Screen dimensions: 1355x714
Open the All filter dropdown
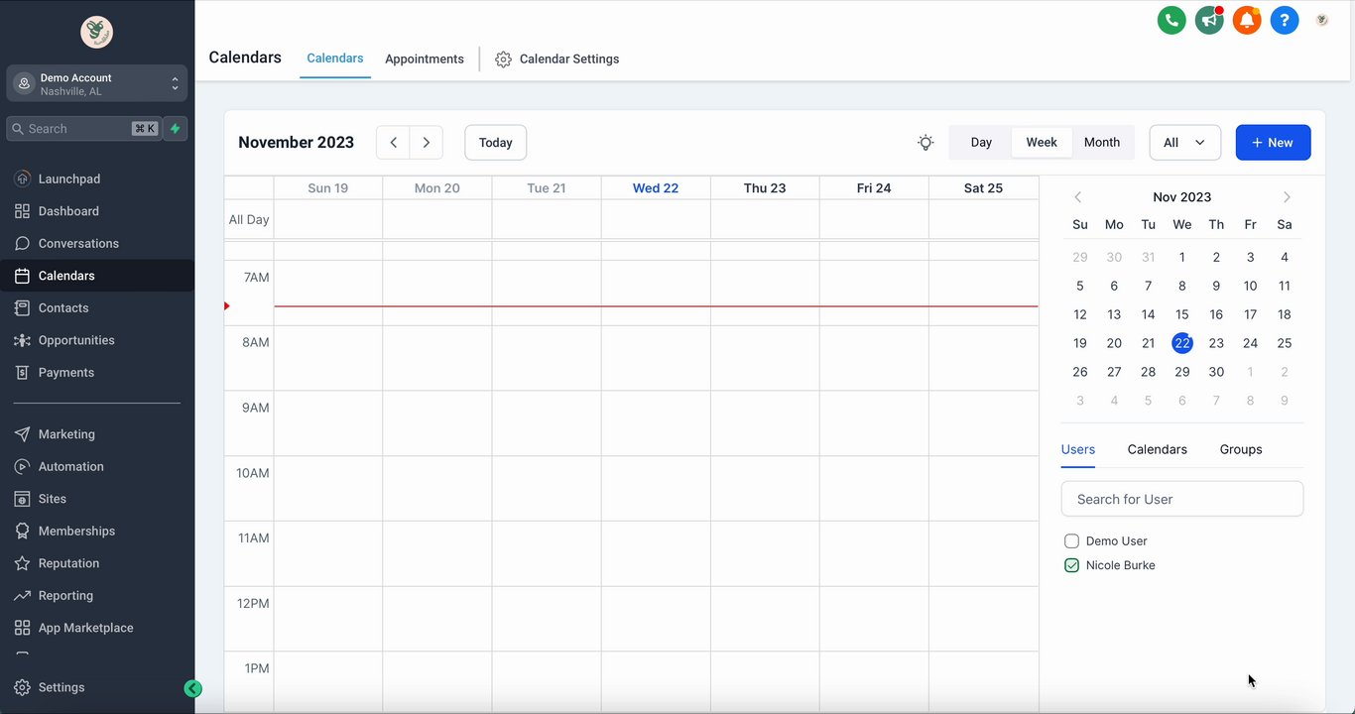point(1184,143)
